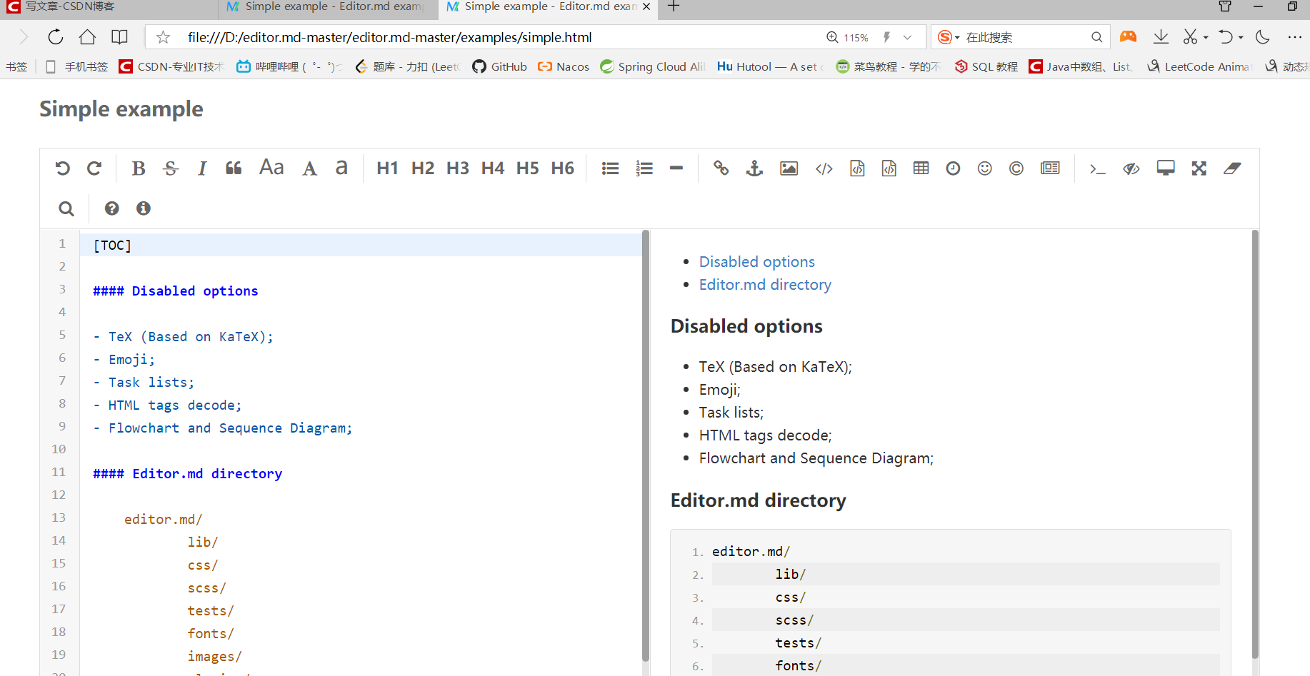Click the address bar URL
This screenshot has width=1310, height=676.
pyautogui.click(x=390, y=37)
